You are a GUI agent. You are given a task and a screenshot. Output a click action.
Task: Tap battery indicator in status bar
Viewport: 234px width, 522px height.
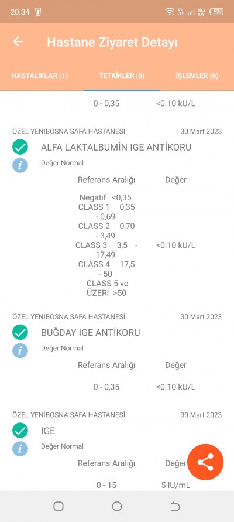(216, 12)
